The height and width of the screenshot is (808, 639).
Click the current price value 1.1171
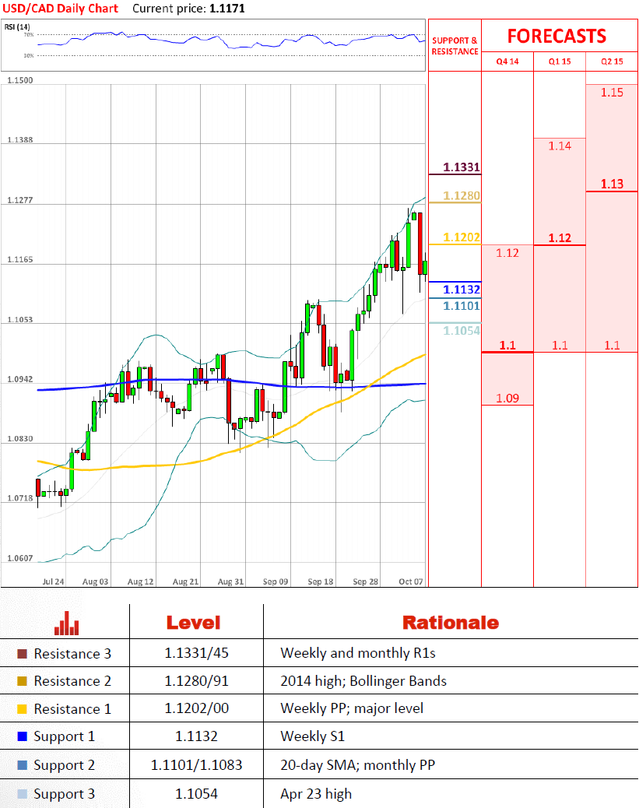click(x=227, y=9)
